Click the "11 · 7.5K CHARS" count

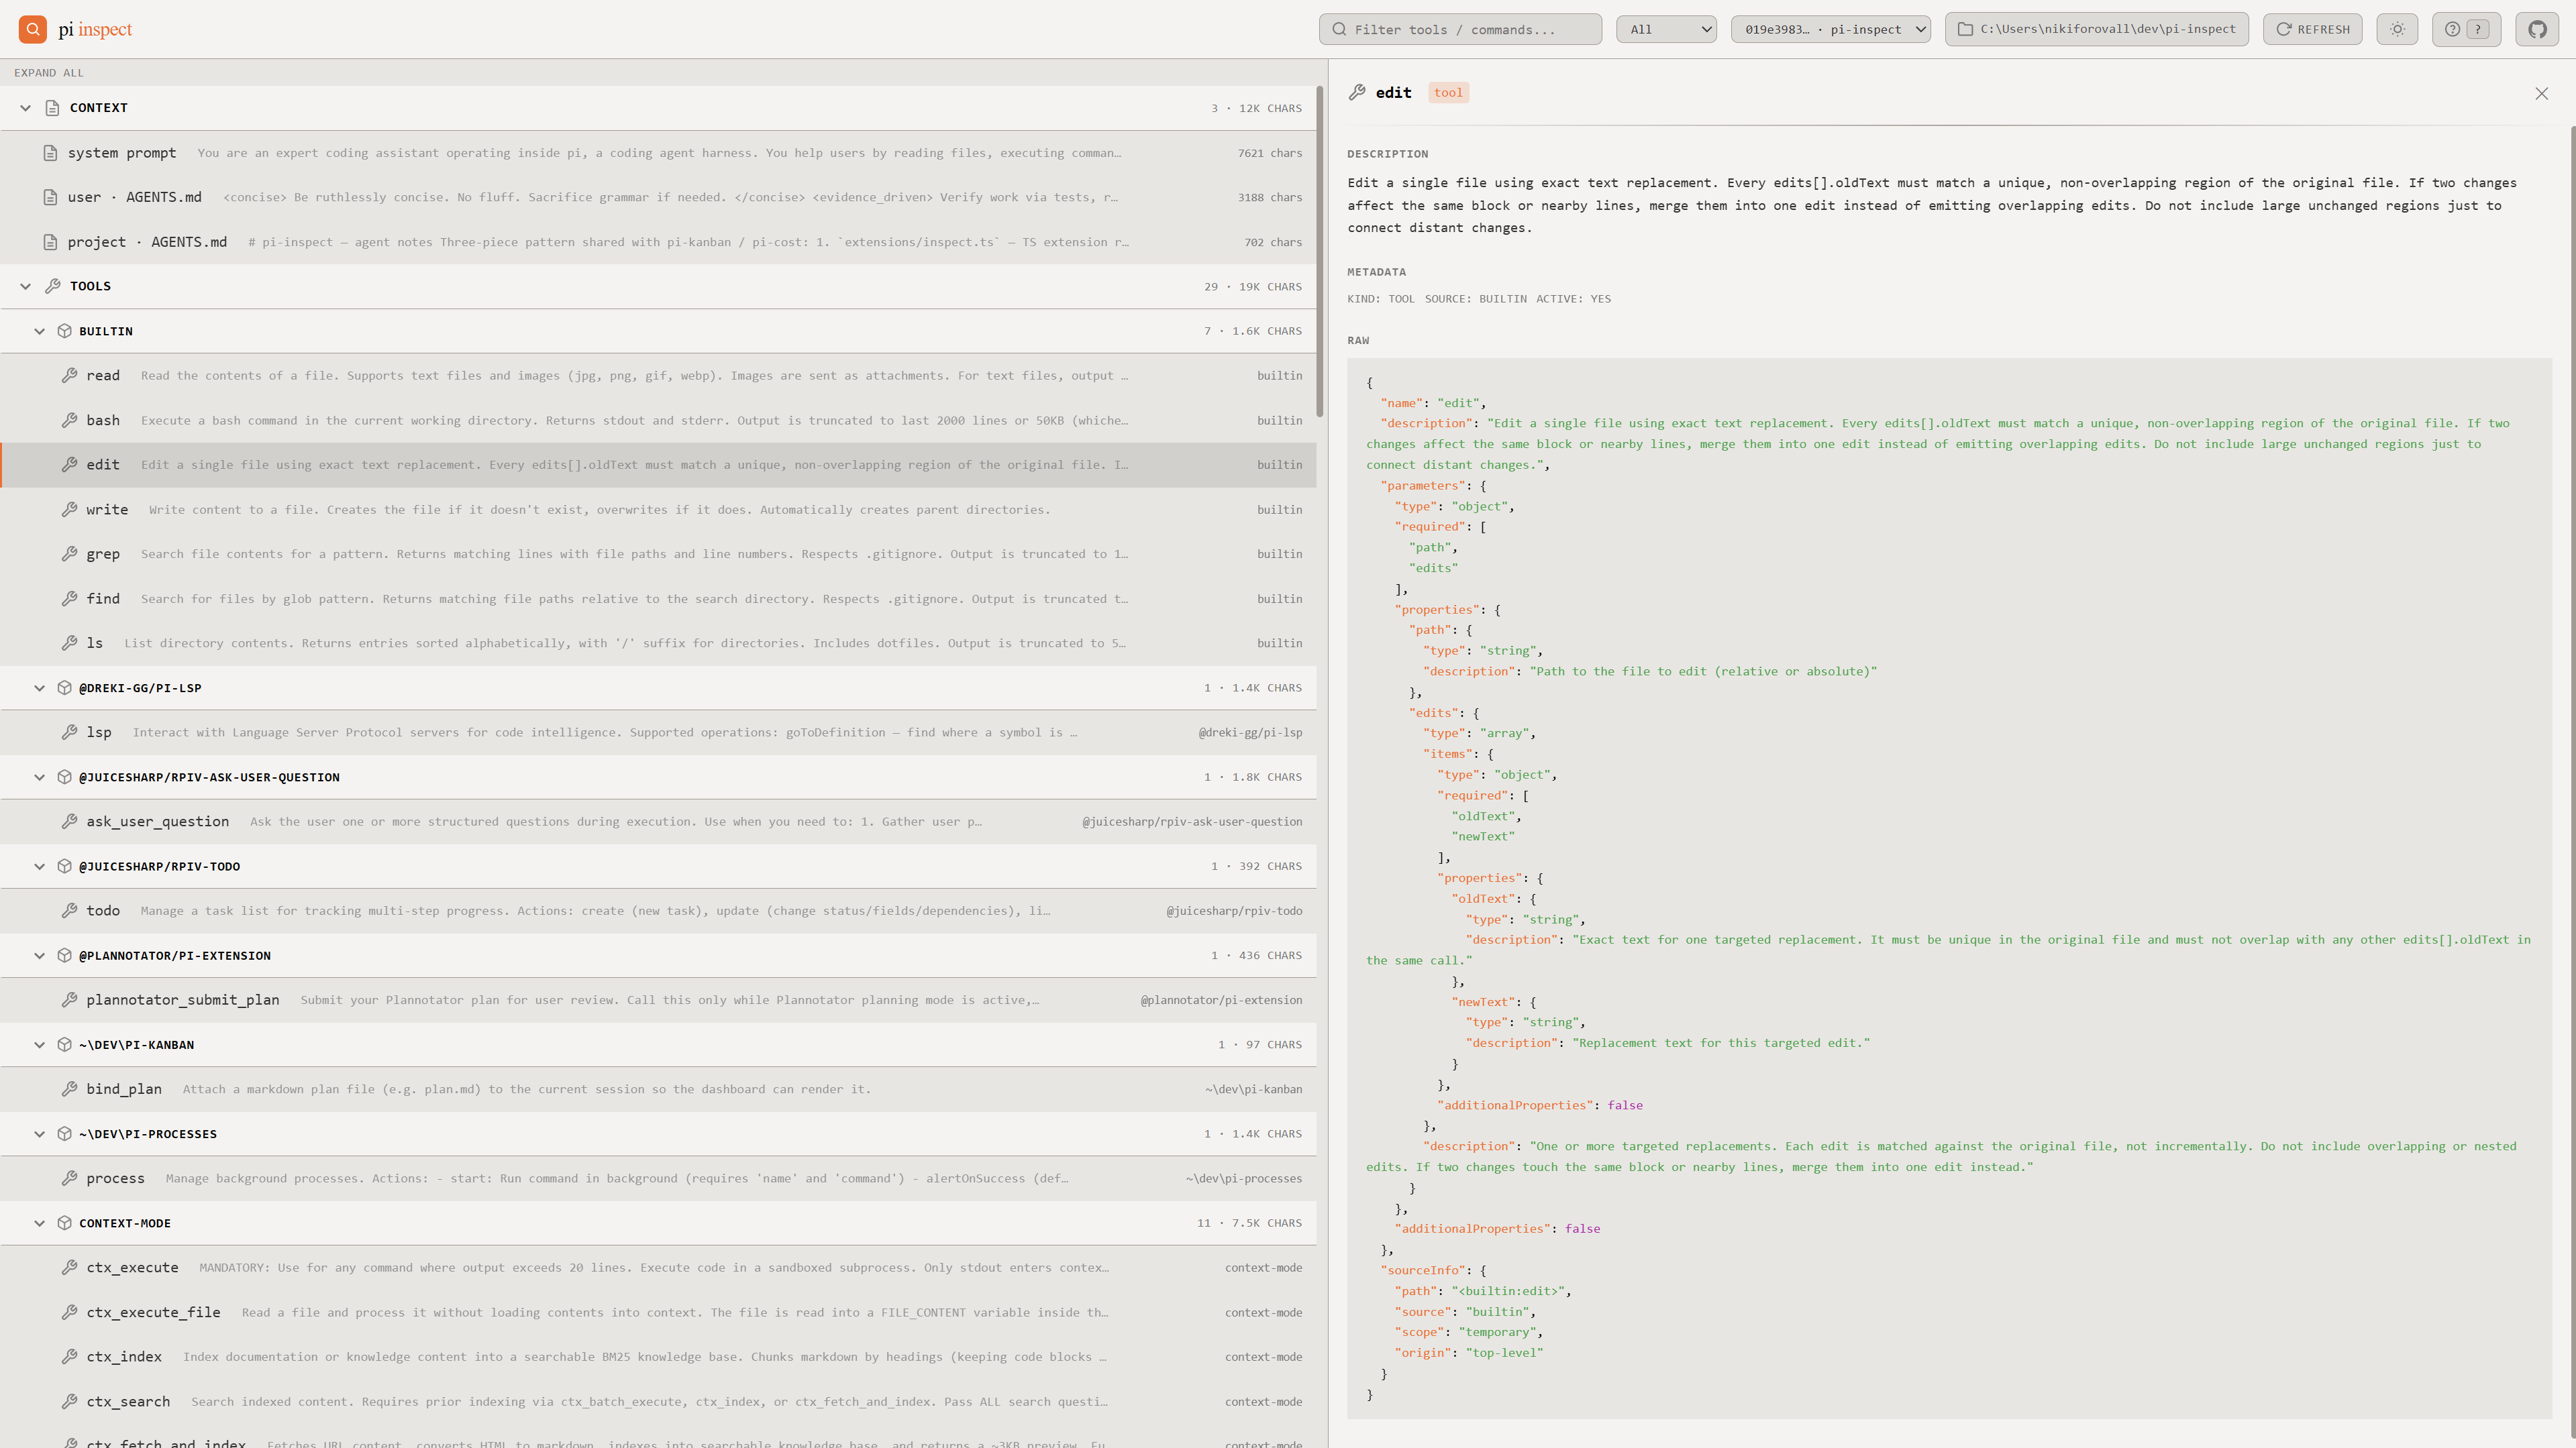tap(1249, 1223)
